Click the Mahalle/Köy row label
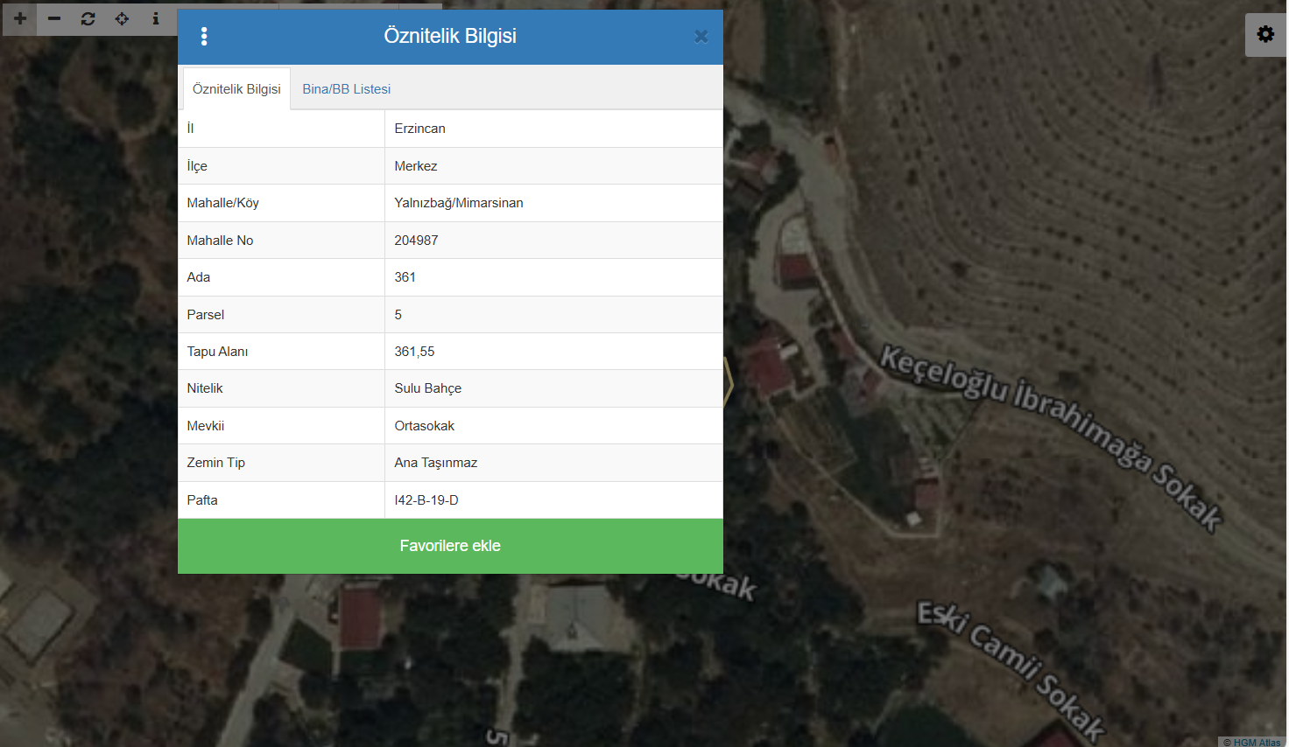Viewport: 1289px width, 747px height. (223, 203)
